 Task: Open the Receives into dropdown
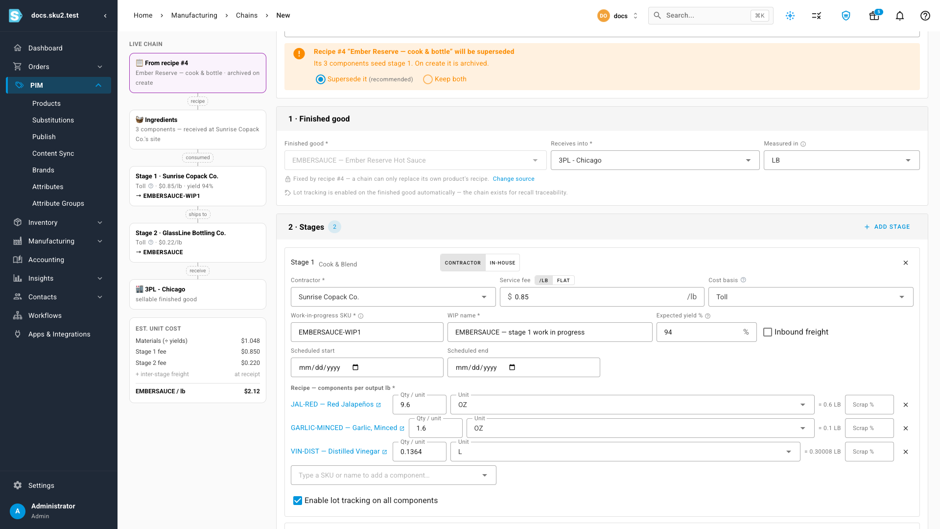pos(655,160)
